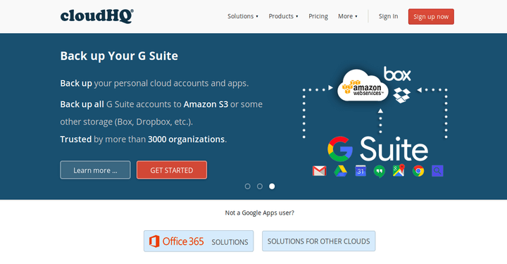The image size is (507, 264).
Task: Select the third carousel slide dot
Action: point(272,186)
